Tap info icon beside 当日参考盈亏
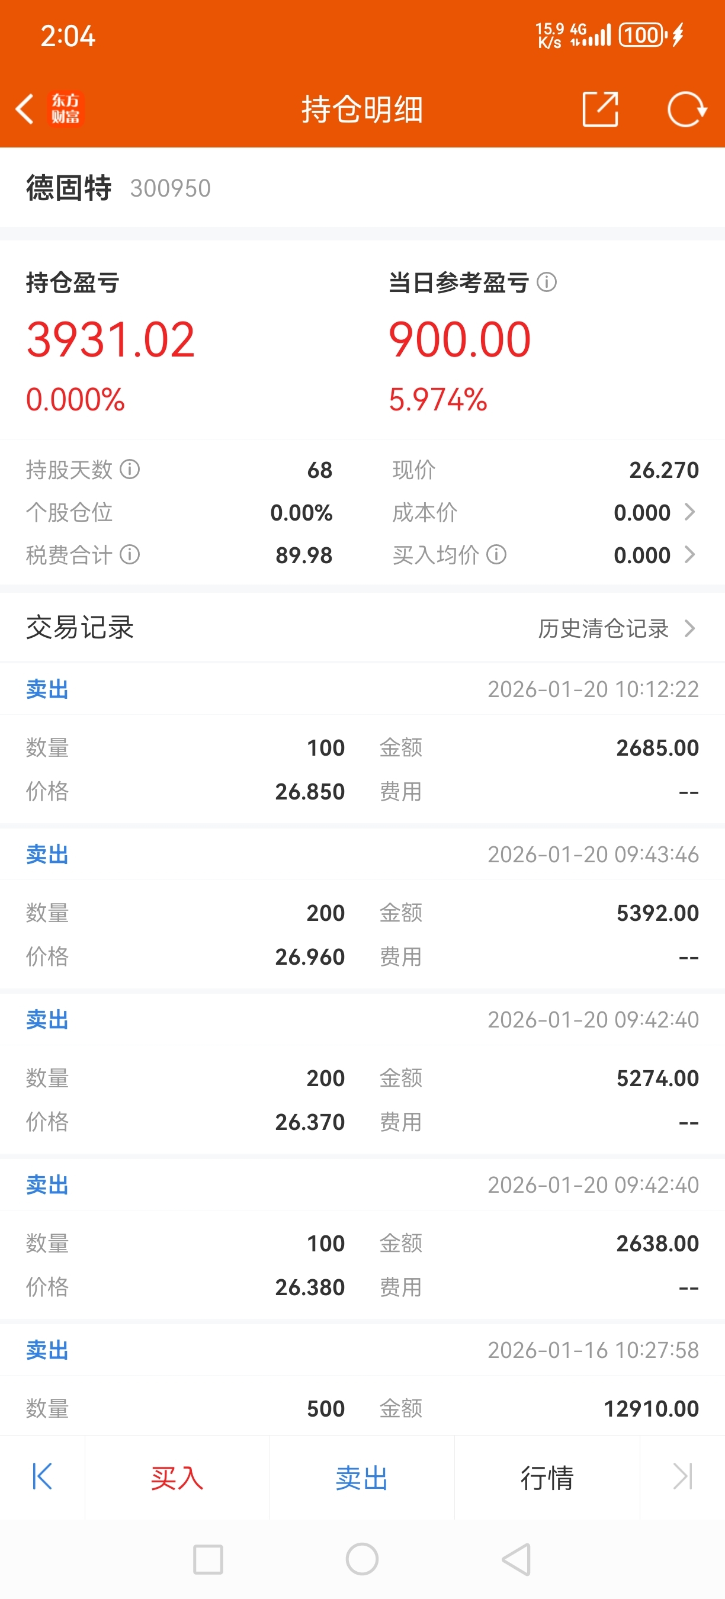The height and width of the screenshot is (1599, 725). point(546,282)
